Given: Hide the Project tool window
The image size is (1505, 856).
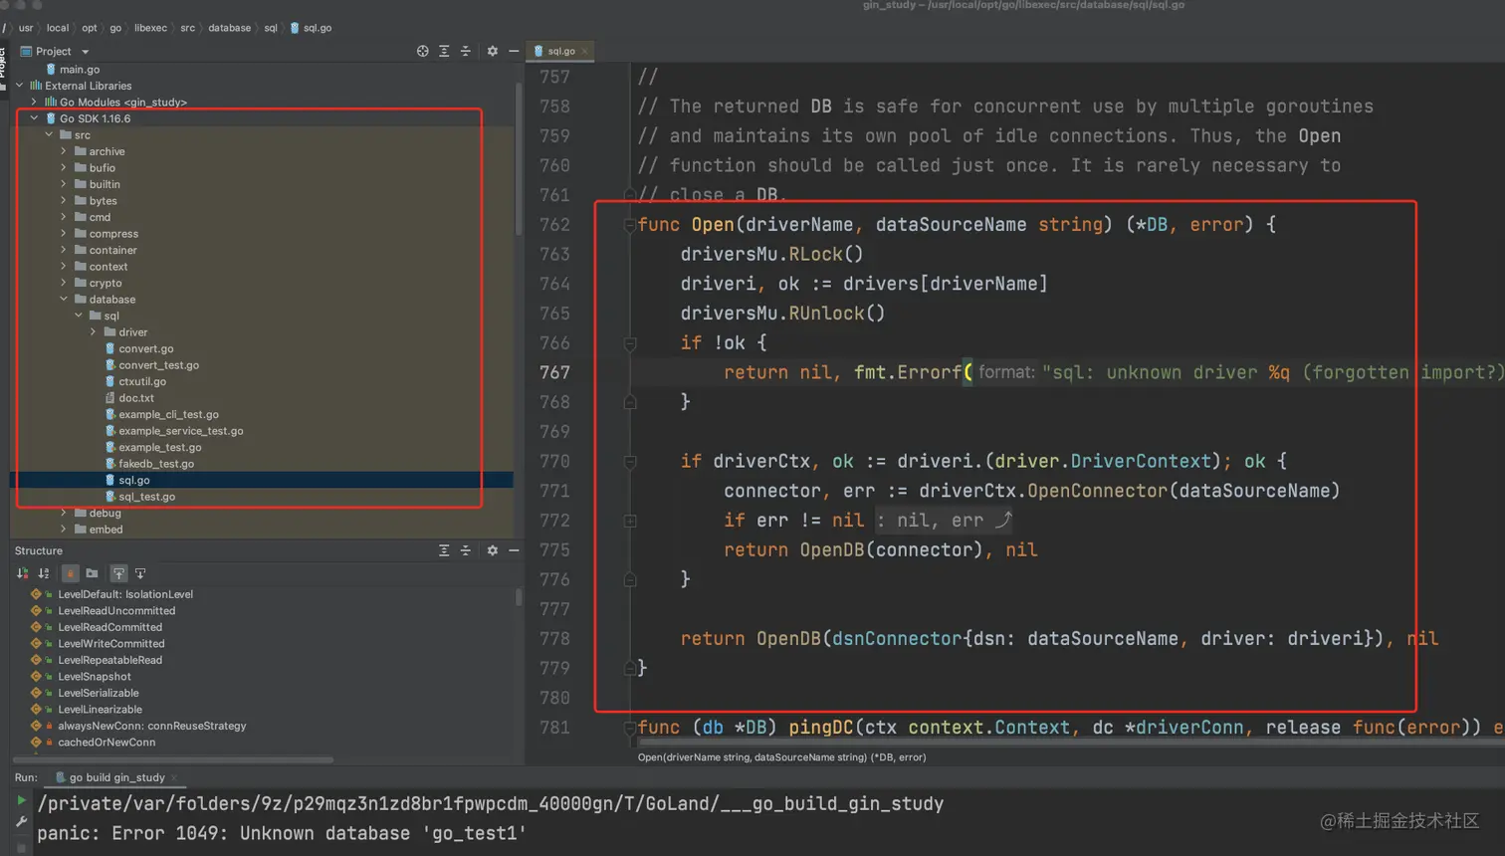Looking at the screenshot, I should [x=514, y=51].
